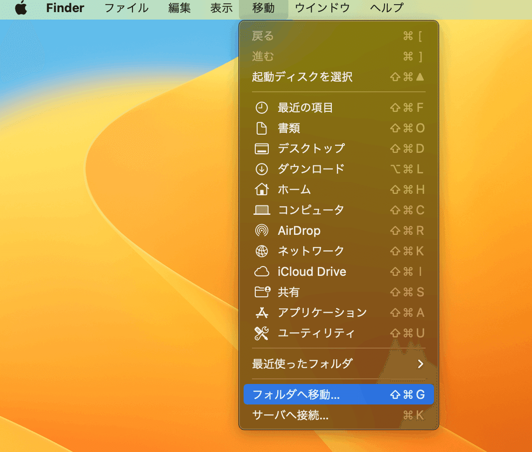Open the 最近使ったフォルダ submenu label
Viewport: 532px width, 452px height.
coord(302,364)
